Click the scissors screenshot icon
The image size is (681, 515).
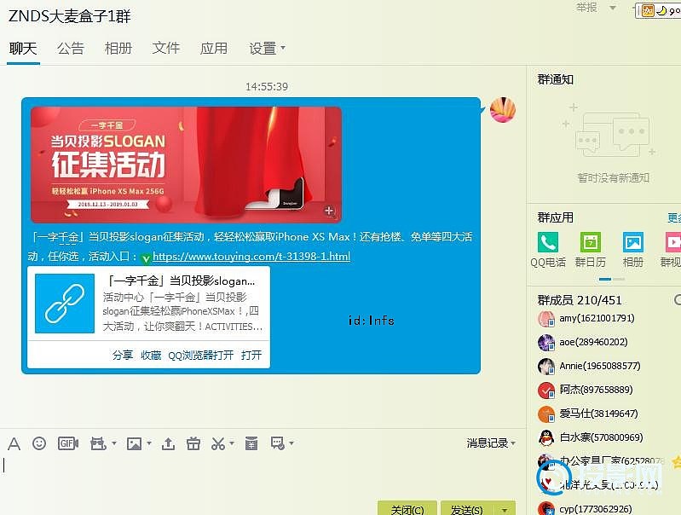[218, 443]
